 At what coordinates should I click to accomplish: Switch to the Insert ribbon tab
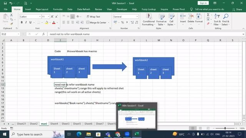pos(28,9)
